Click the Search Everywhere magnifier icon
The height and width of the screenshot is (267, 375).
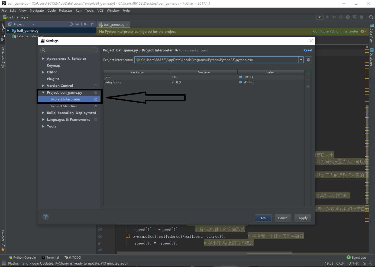pos(371,17)
